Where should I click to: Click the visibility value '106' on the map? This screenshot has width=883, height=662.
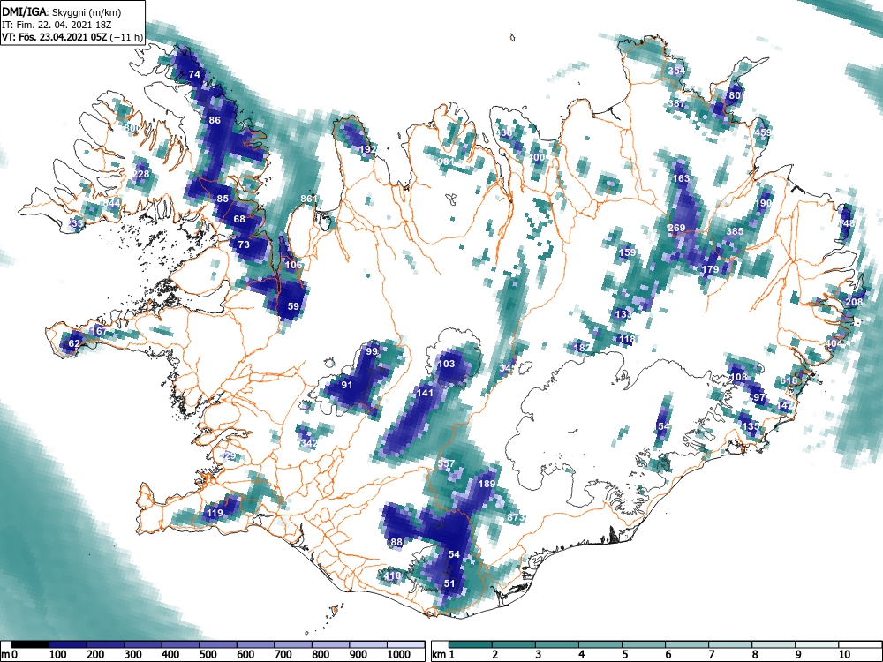pyautogui.click(x=293, y=265)
